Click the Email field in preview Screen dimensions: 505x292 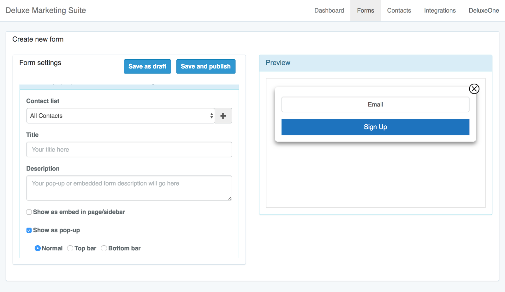point(375,104)
